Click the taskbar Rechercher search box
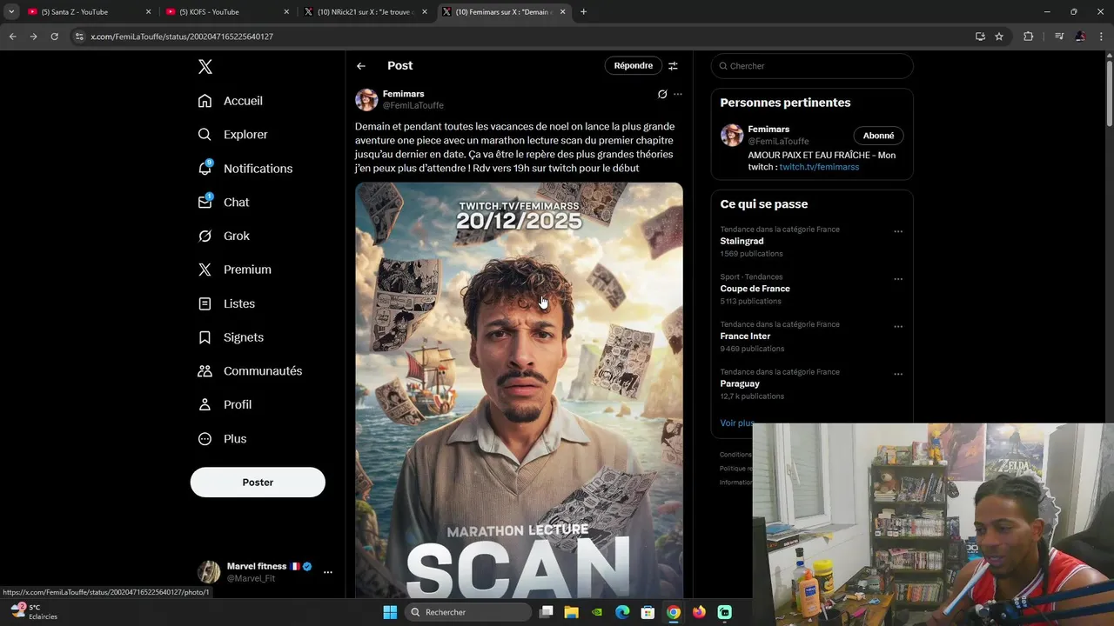Screen dimensions: 1114x626 pos(469,612)
